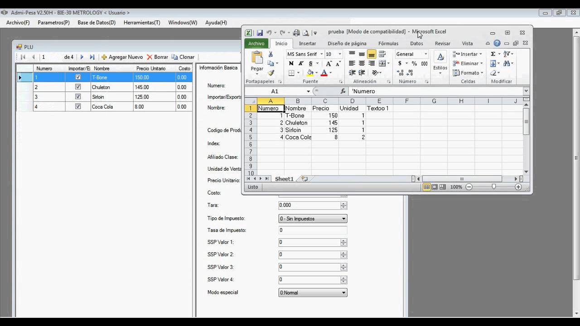Click the wrap text icon in Excel
Viewport: 580px width, 326px height.
[x=382, y=54]
